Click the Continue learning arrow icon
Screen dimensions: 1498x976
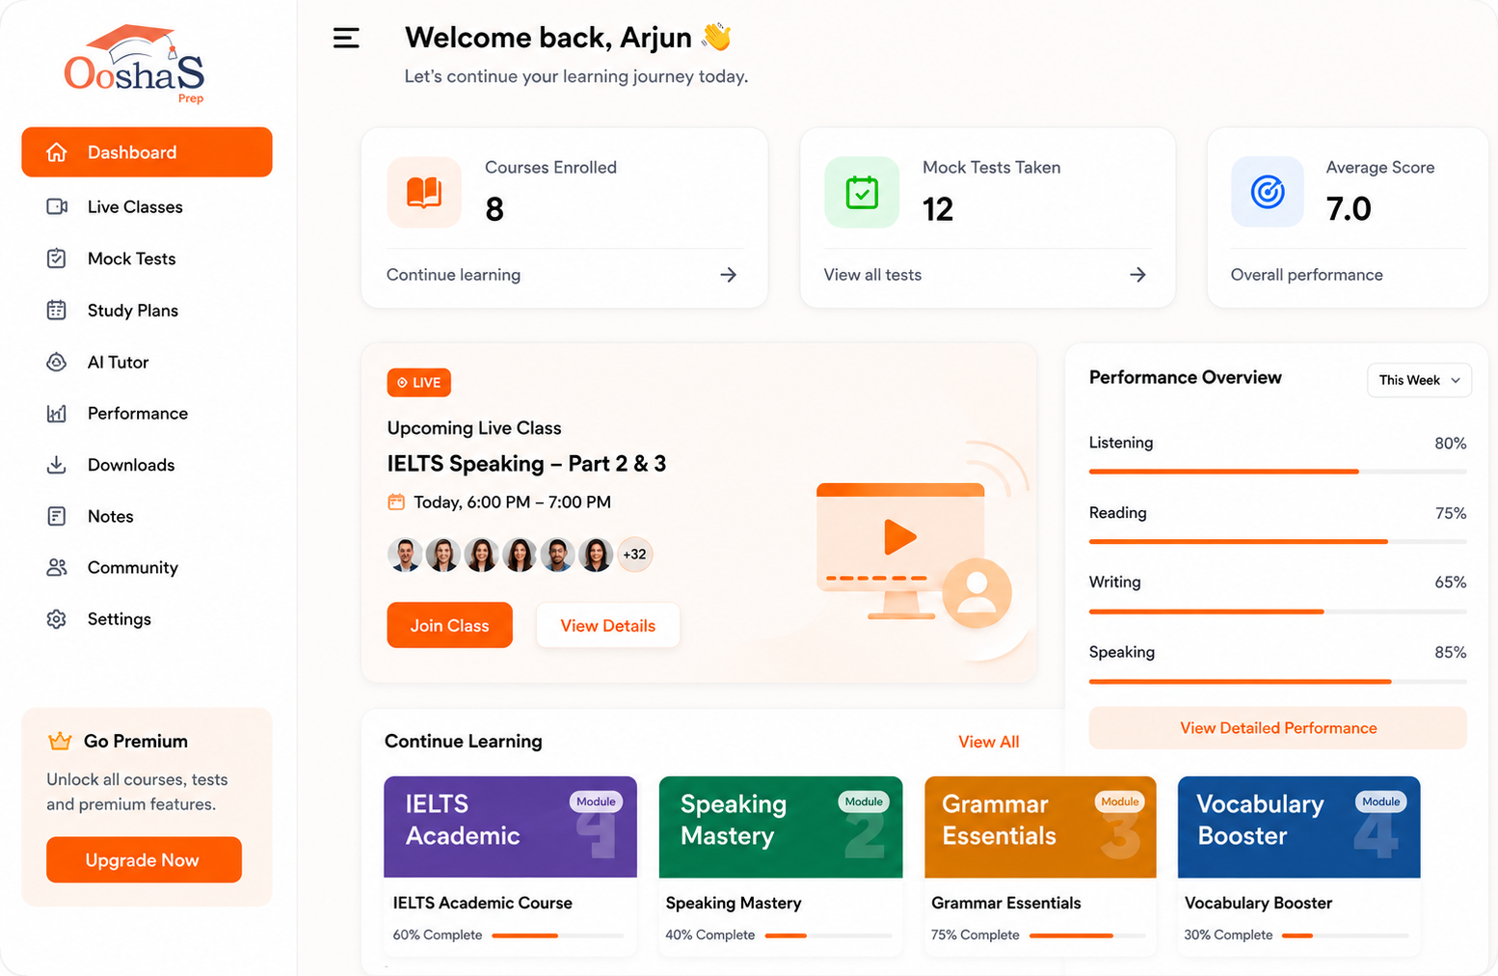click(729, 275)
